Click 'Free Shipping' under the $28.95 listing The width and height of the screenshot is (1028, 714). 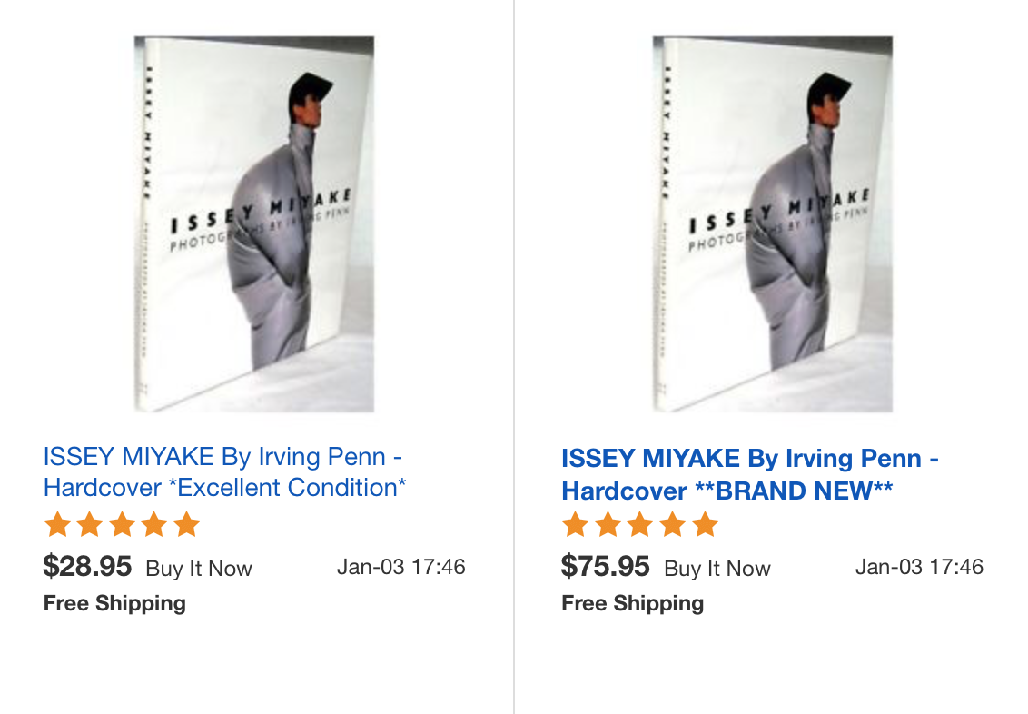[114, 603]
